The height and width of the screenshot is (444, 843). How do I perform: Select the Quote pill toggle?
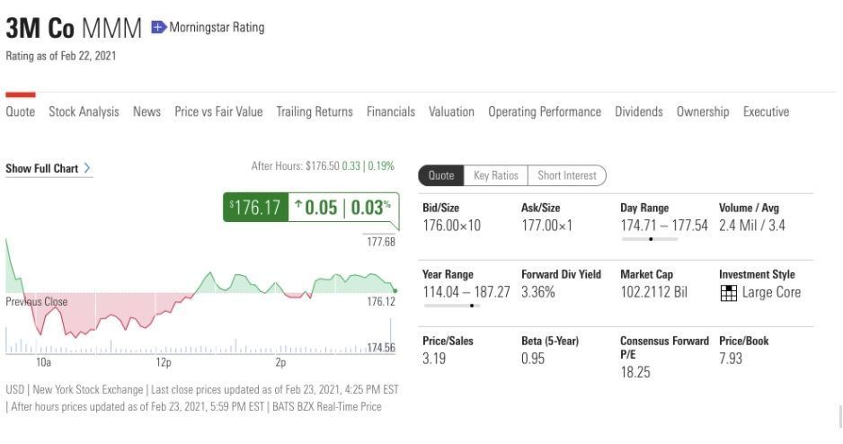click(441, 175)
